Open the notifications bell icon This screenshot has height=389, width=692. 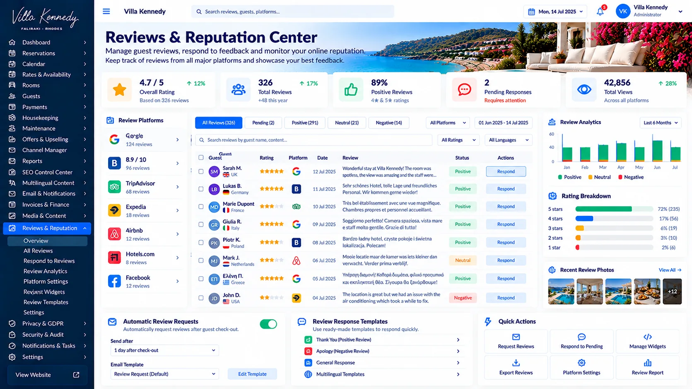(600, 12)
